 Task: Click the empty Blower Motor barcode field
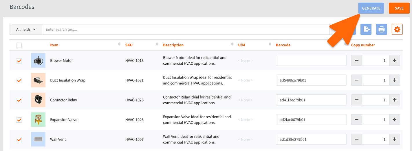[x=311, y=61]
